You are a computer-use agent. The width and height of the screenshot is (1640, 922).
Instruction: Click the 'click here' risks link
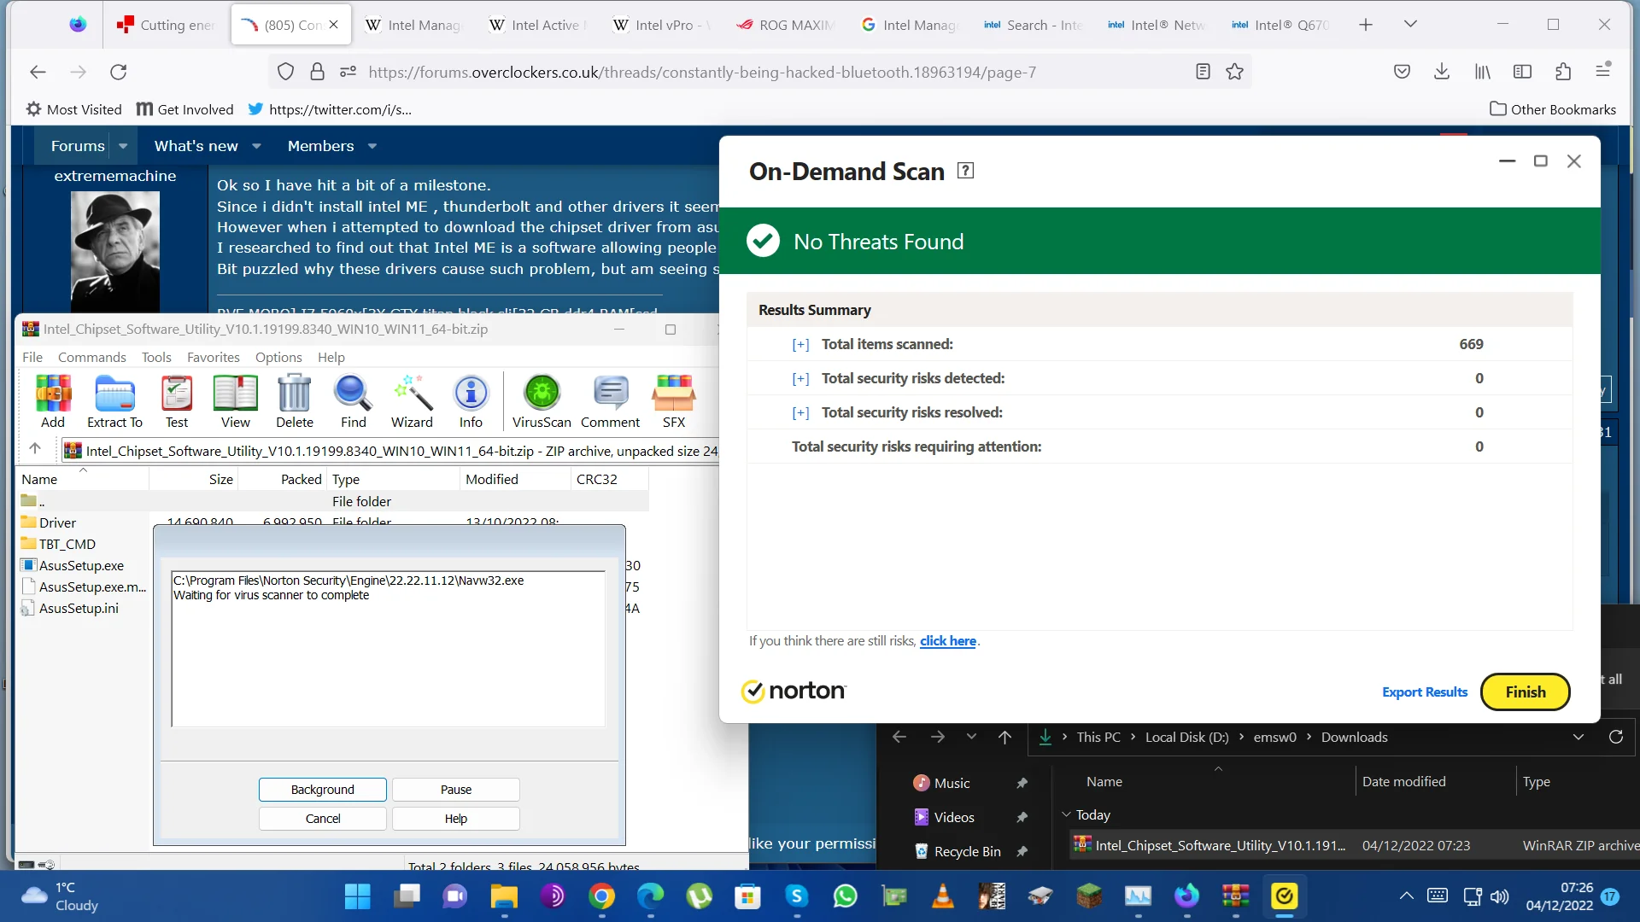pyautogui.click(x=948, y=641)
